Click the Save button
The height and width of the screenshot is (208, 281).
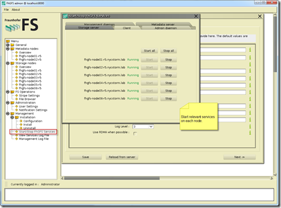tap(86, 157)
